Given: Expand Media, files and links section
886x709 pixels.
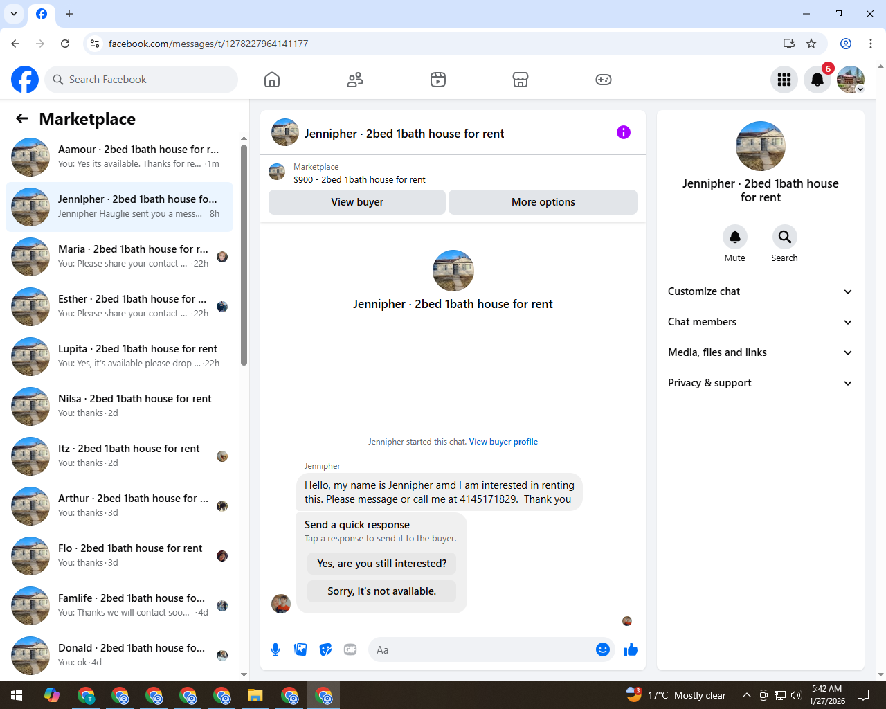Looking at the screenshot, I should coord(760,352).
